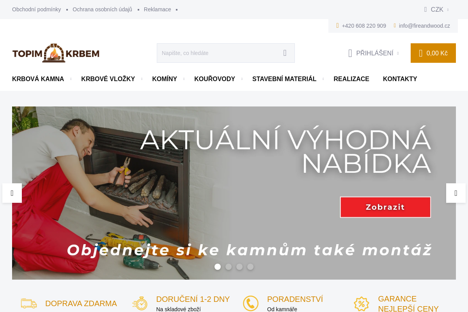Go to the previous banner slide arrow
Image resolution: width=468 pixels, height=312 pixels.
tap(12, 193)
